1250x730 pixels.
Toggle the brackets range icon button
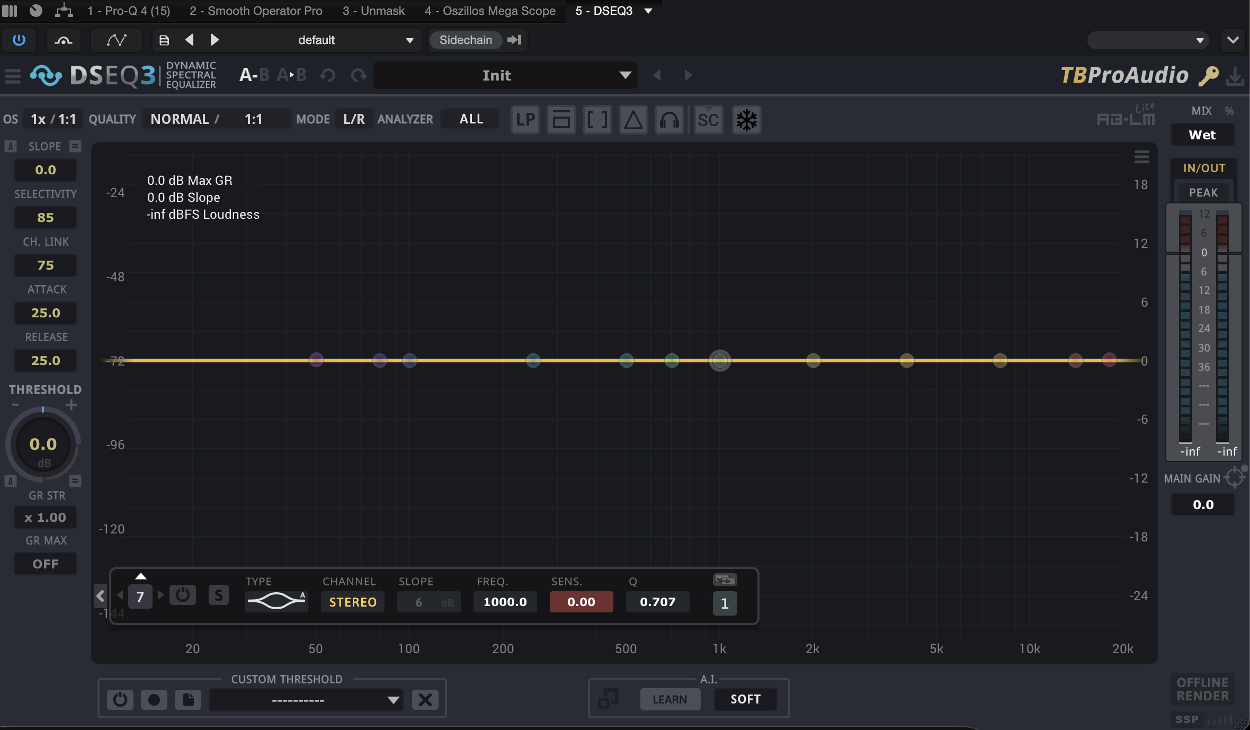point(597,120)
